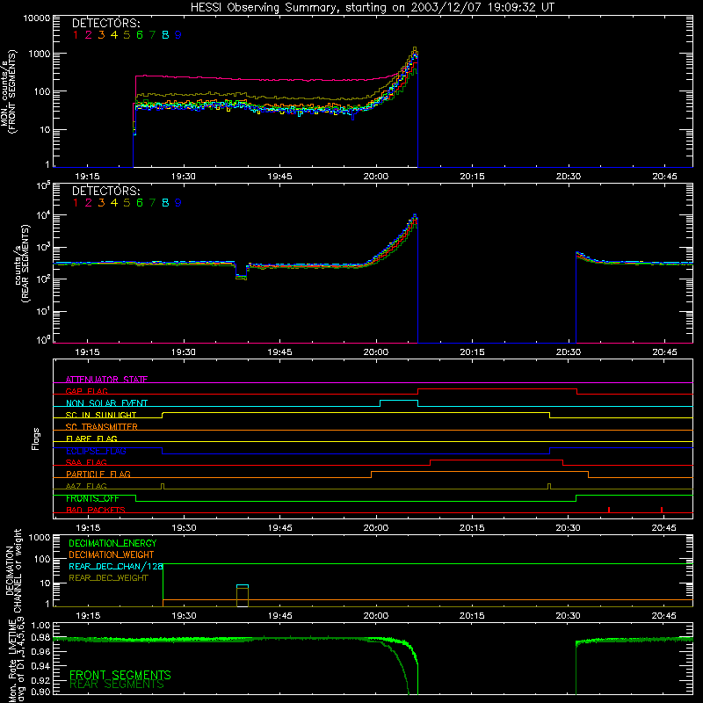This screenshot has height=703, width=703.
Task: Select orange detector 3 in front segments legend
Action: [101, 35]
